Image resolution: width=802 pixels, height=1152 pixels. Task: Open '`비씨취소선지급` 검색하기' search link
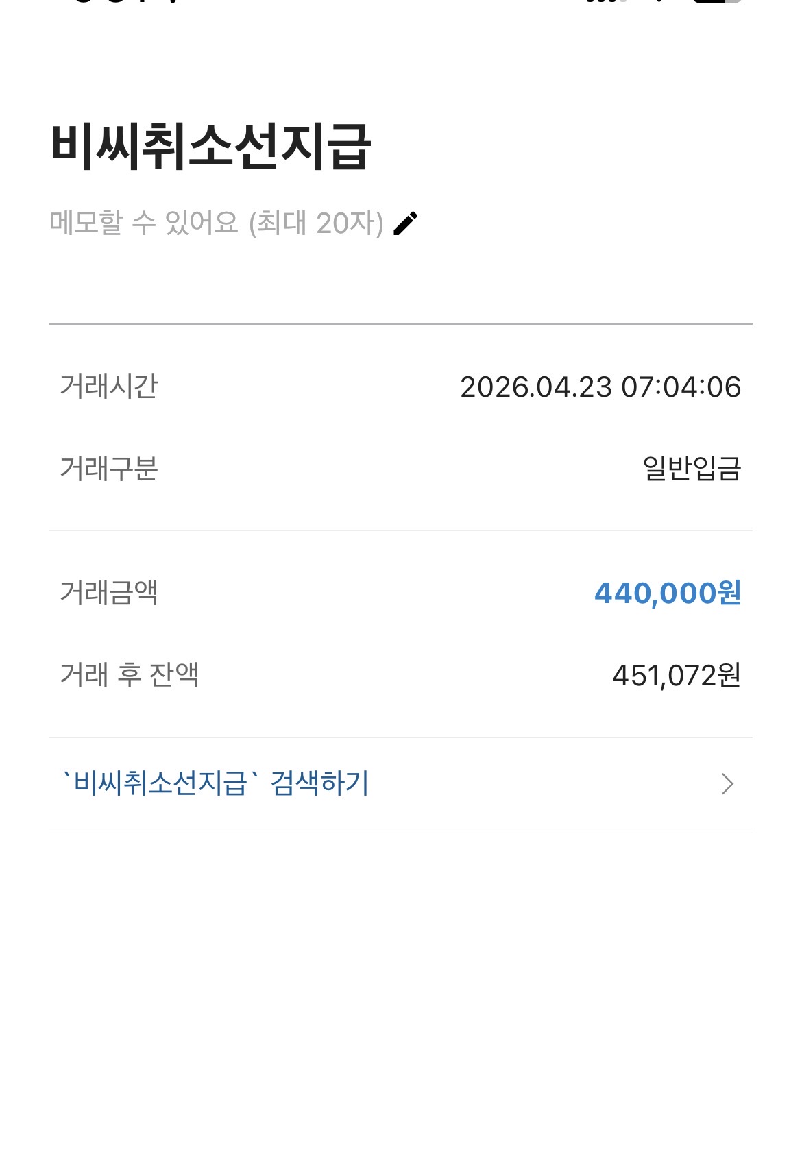(x=214, y=784)
